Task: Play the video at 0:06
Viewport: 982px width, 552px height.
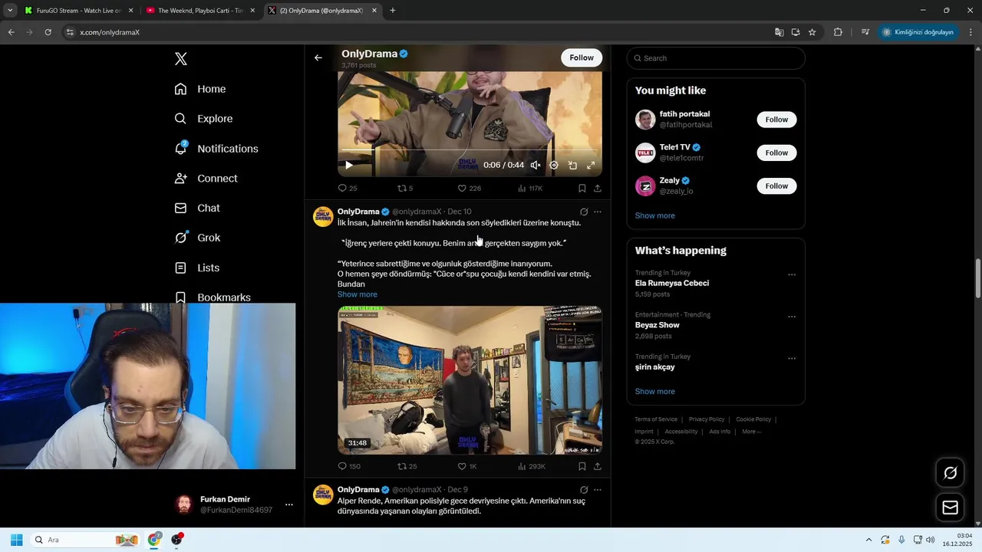Action: pos(349,165)
